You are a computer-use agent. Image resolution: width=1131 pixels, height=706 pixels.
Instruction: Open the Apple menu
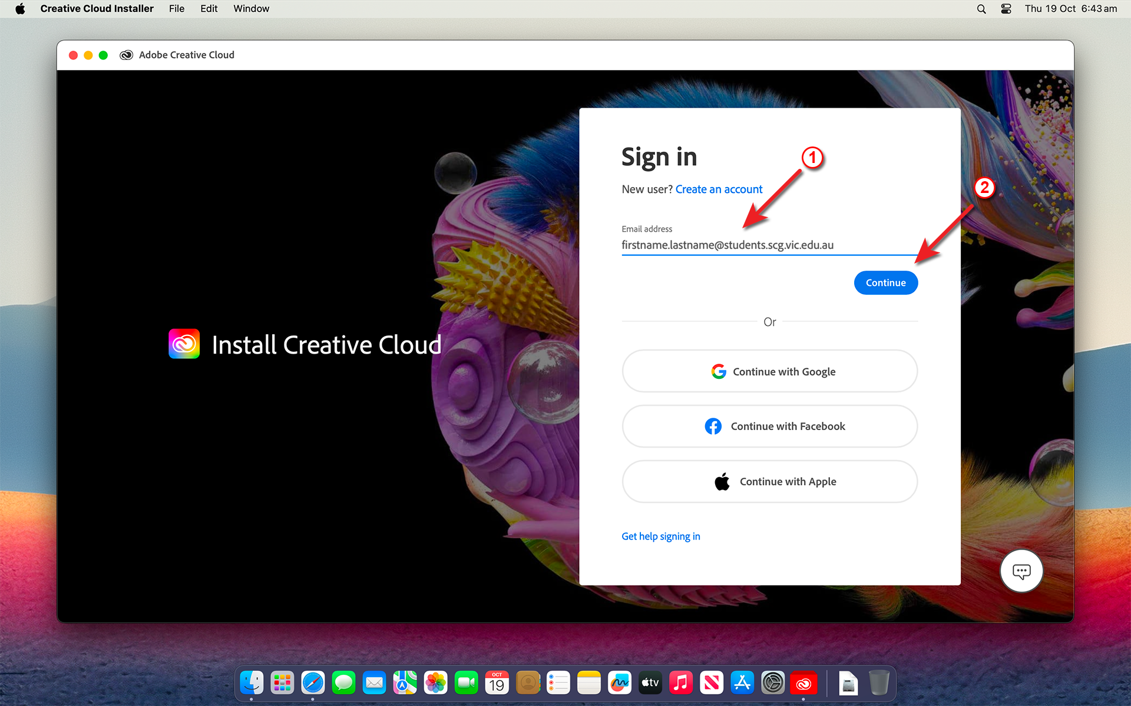coord(20,9)
